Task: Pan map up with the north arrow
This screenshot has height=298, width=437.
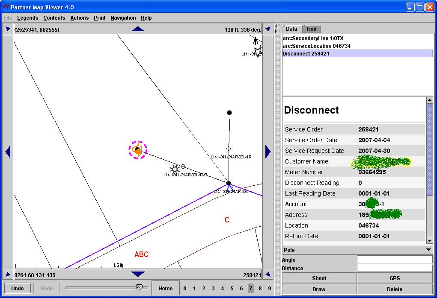Action: click(138, 29)
